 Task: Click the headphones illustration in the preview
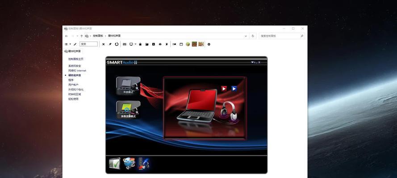pos(229,112)
